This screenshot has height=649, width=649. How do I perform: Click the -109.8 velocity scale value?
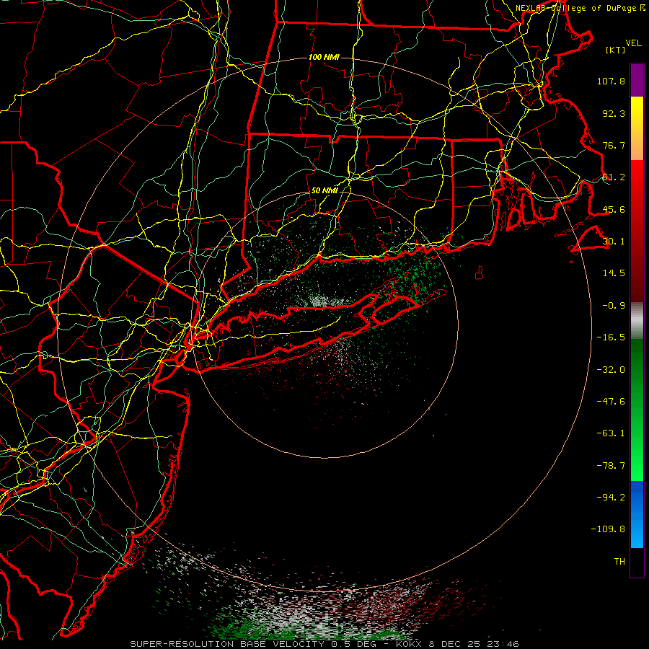(608, 529)
